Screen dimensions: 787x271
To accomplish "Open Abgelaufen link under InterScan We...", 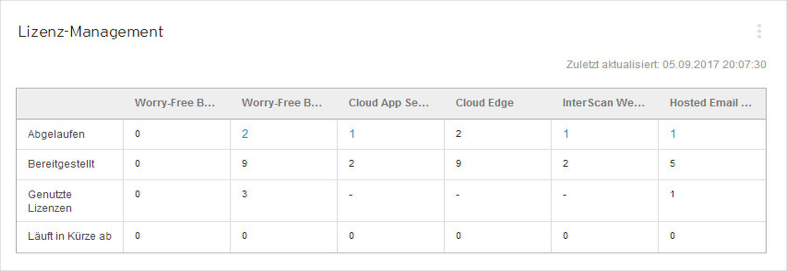I will click(x=566, y=134).
